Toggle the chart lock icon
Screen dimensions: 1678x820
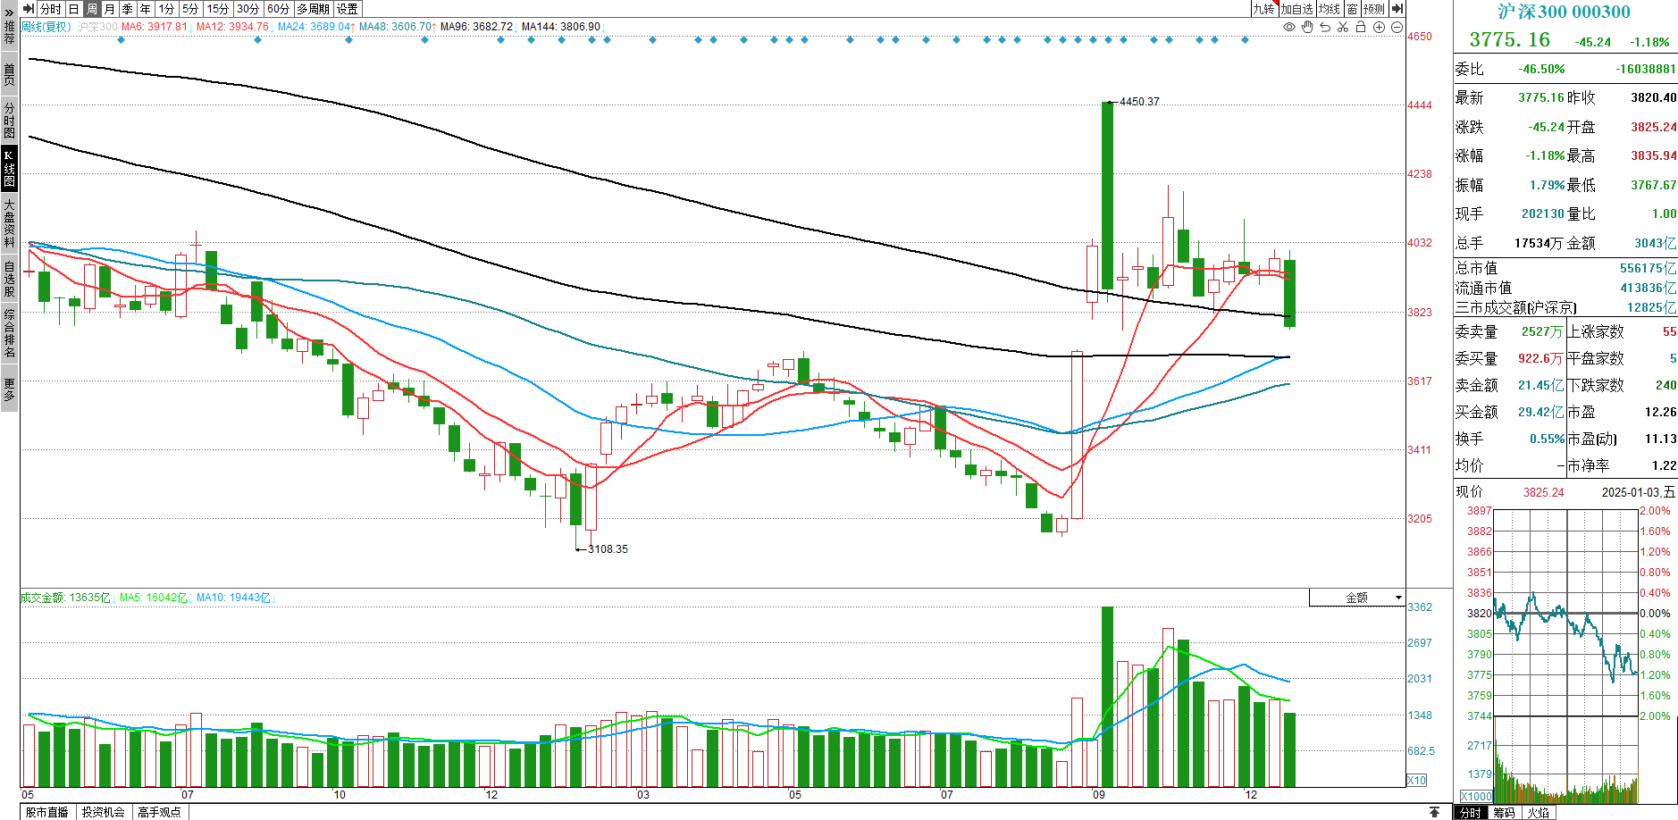tap(1361, 28)
